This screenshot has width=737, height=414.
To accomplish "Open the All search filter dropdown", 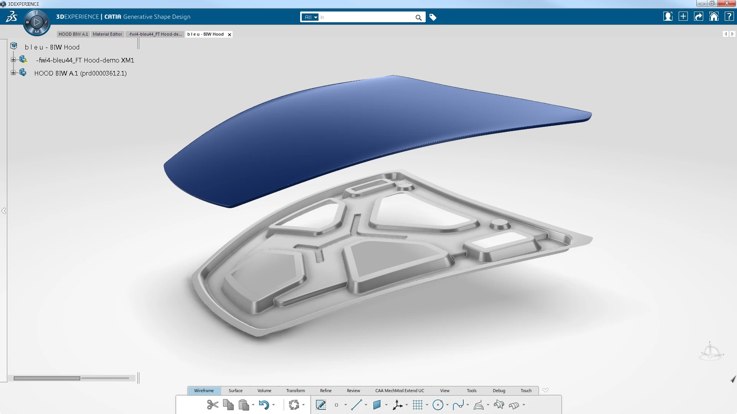I will (x=311, y=17).
